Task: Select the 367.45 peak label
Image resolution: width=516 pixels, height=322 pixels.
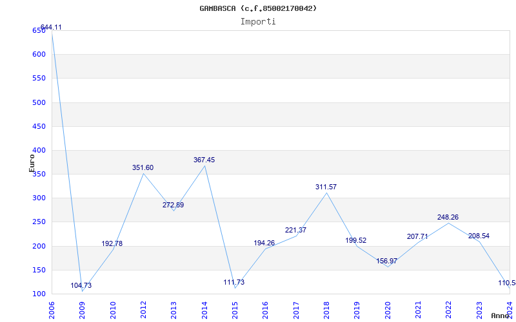Action: (204, 160)
